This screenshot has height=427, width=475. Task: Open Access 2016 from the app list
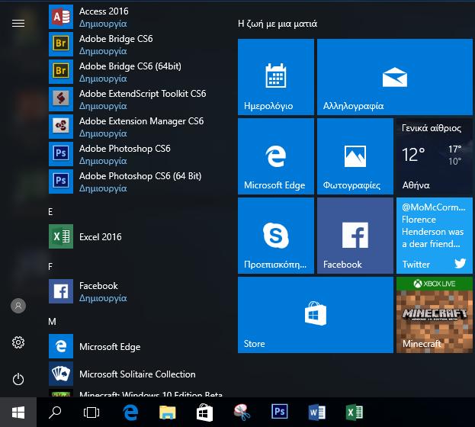point(136,17)
